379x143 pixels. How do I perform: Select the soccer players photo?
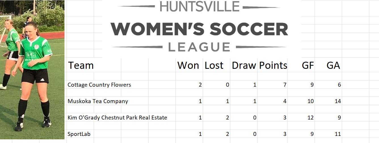[x=32, y=70]
